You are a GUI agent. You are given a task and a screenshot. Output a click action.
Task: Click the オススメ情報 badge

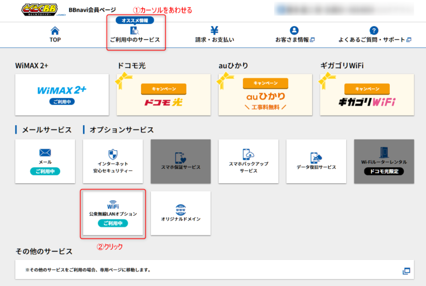(135, 20)
